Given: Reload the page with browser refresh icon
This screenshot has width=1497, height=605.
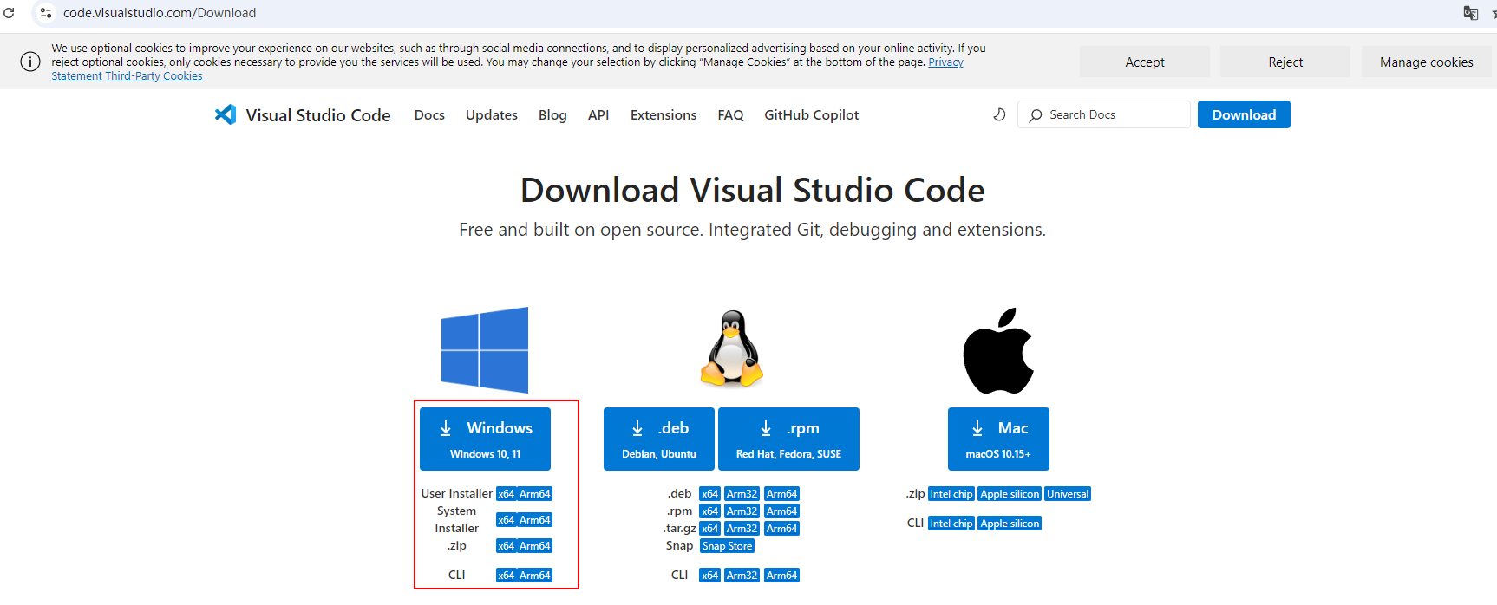Looking at the screenshot, I should tap(10, 12).
